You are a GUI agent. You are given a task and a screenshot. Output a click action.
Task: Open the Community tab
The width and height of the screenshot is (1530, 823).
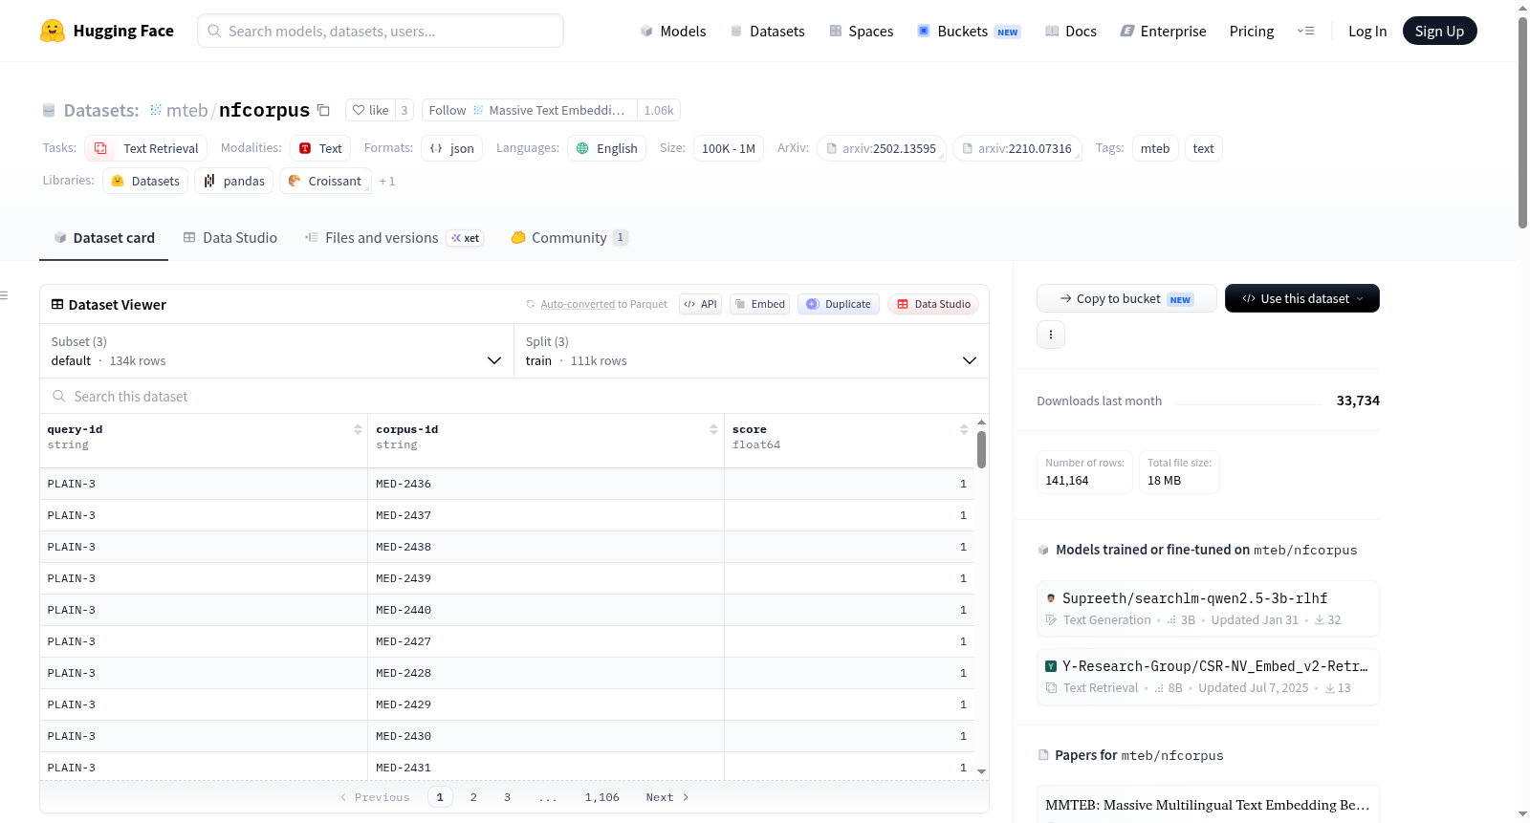pyautogui.click(x=570, y=238)
